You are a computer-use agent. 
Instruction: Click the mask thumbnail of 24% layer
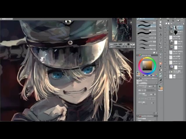(176, 32)
